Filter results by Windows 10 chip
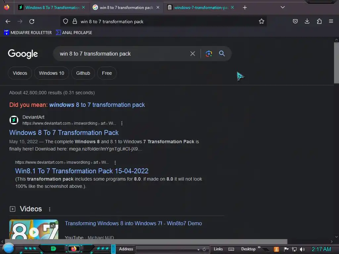339x254 pixels. pyautogui.click(x=51, y=73)
